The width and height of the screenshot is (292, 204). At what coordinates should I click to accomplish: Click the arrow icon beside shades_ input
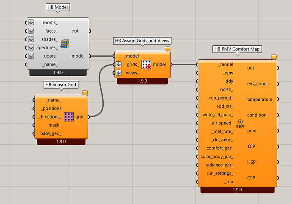point(31,39)
